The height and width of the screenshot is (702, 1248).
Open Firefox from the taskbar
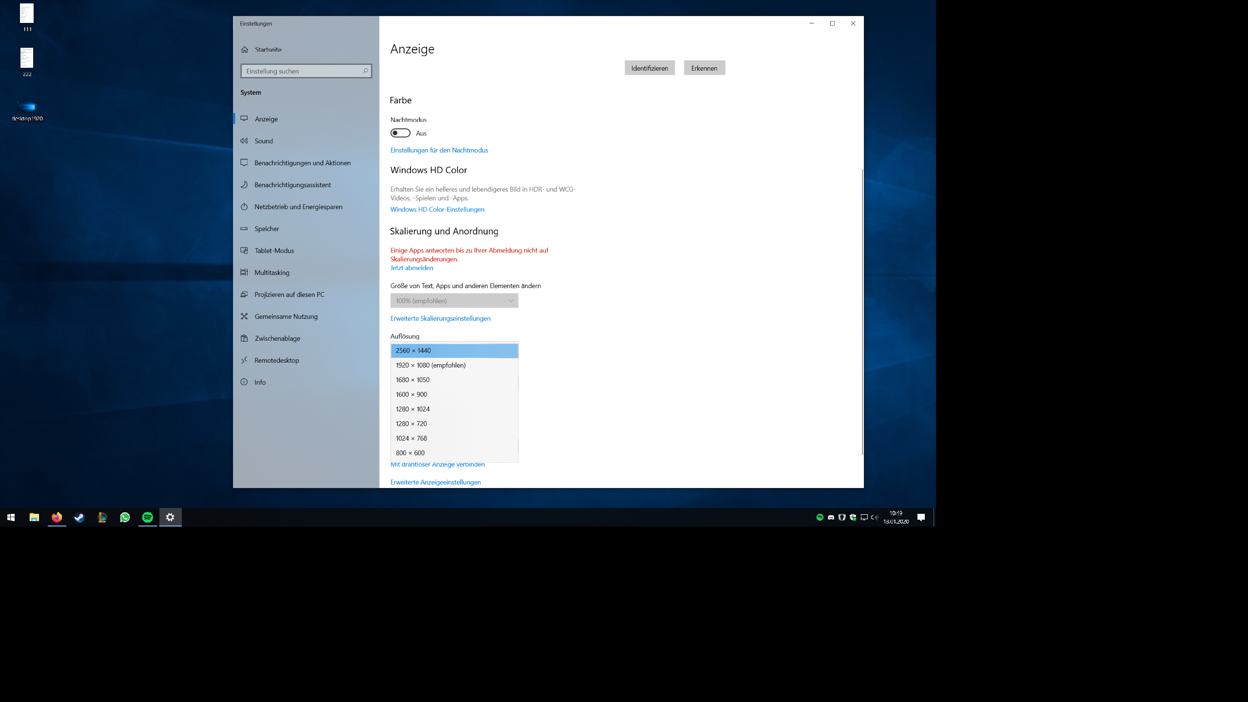[57, 517]
